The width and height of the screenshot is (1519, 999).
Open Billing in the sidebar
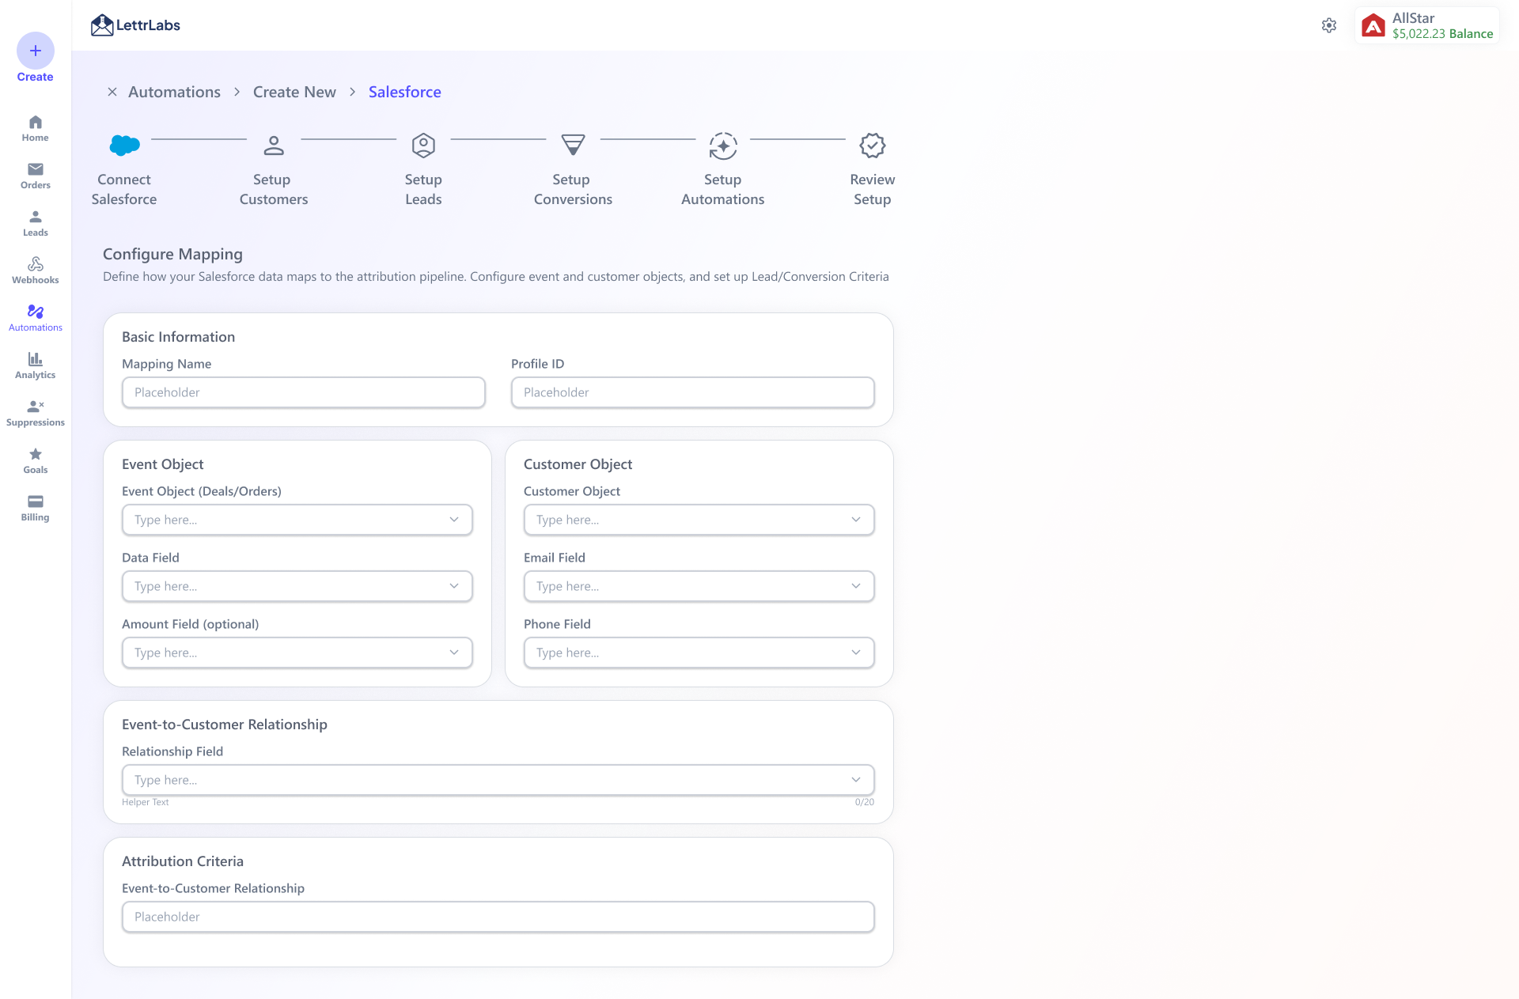pyautogui.click(x=36, y=508)
